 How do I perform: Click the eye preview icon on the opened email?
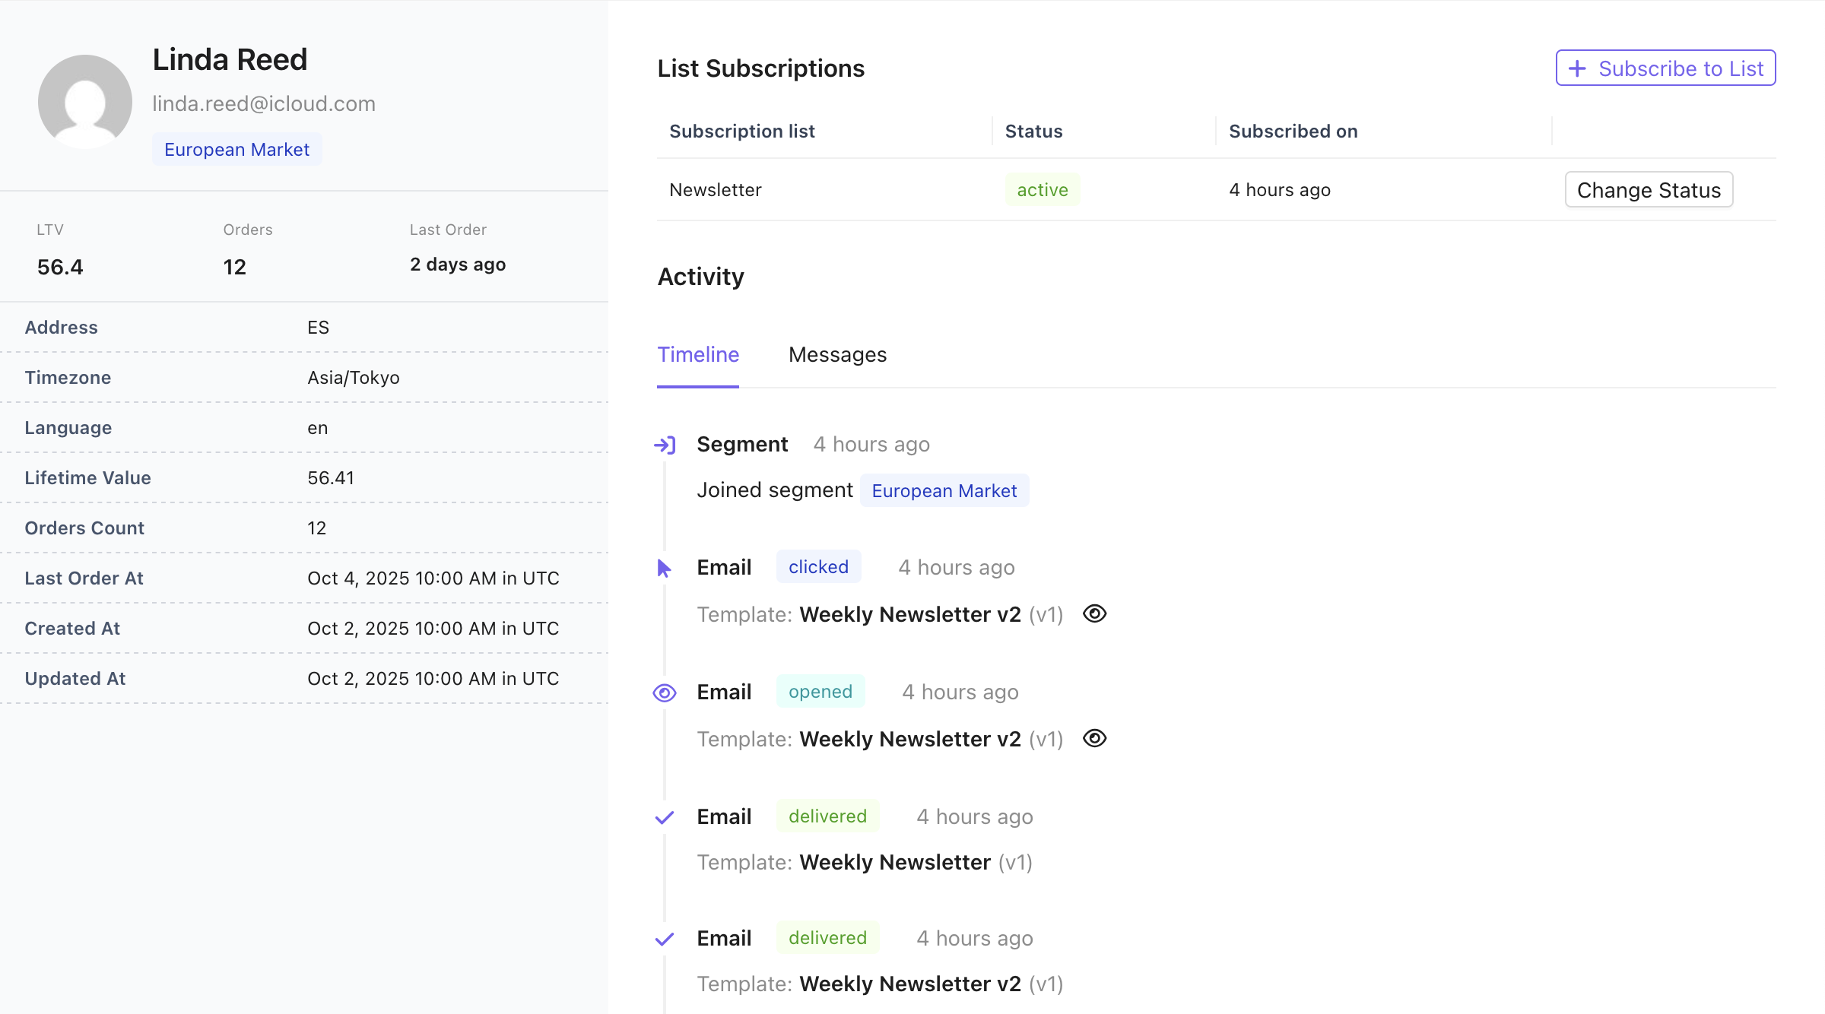1094,738
